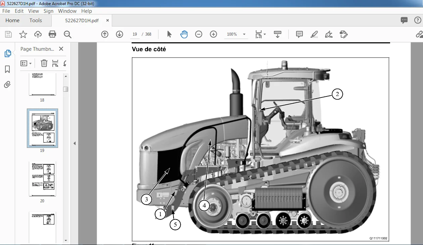Image resolution: width=423 pixels, height=245 pixels.
Task: Select the page 18 thumbnail
Action: point(42,85)
